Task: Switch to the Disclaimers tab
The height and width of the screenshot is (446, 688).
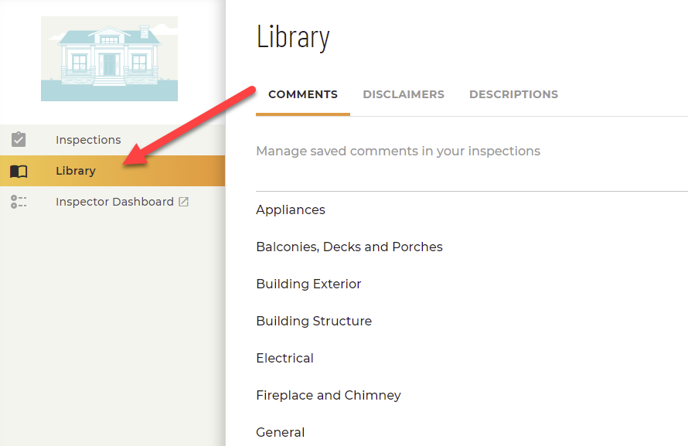Action: click(x=404, y=95)
